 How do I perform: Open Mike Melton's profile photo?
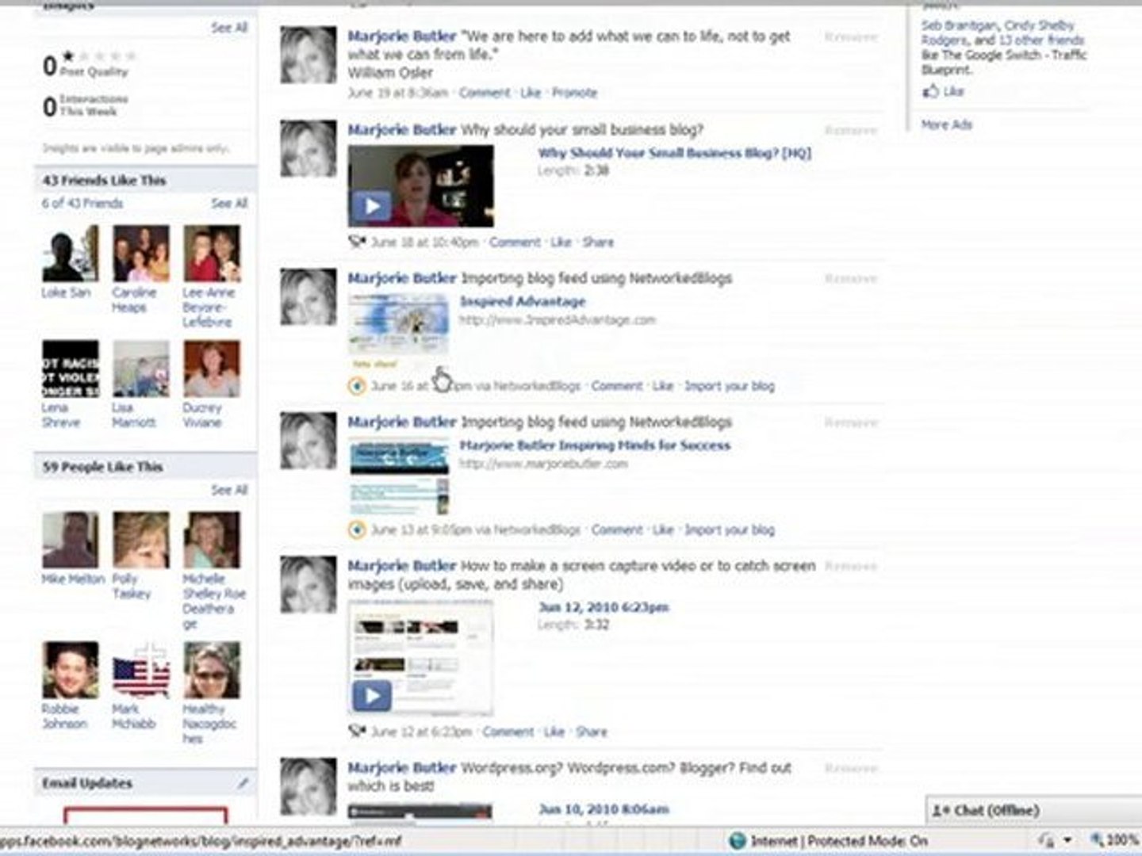pyautogui.click(x=71, y=540)
